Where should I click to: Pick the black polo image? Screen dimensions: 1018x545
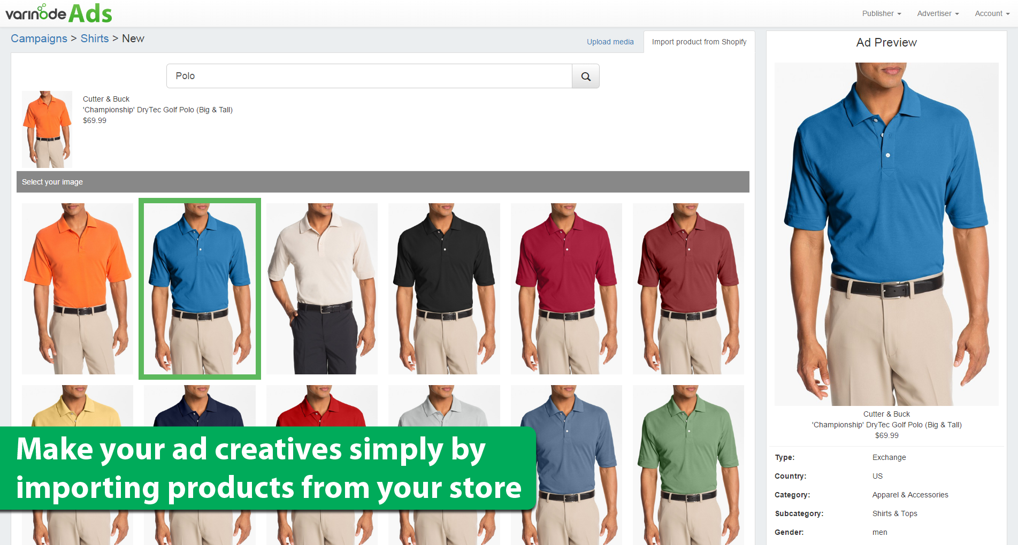tap(444, 289)
